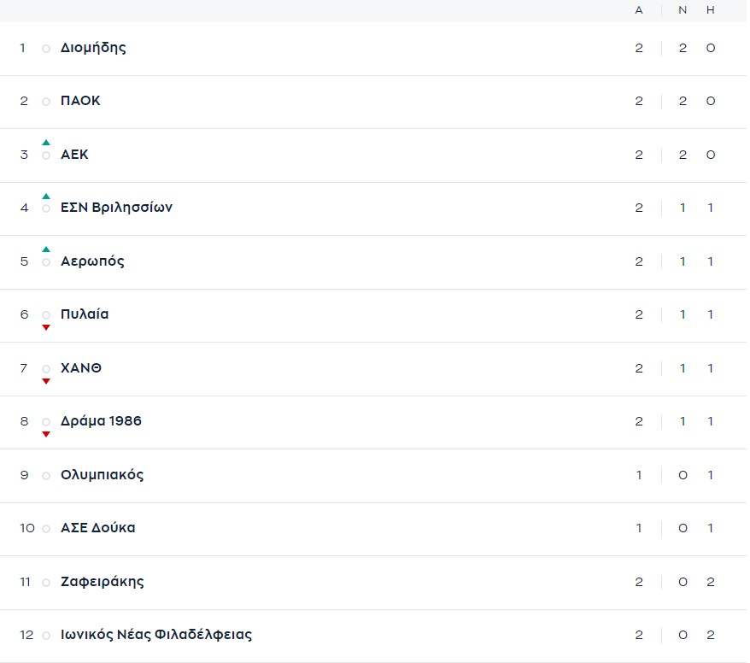750x663 pixels.
Task: Click the red down arrow beside ΧΑΝΘ
Action: tap(46, 381)
